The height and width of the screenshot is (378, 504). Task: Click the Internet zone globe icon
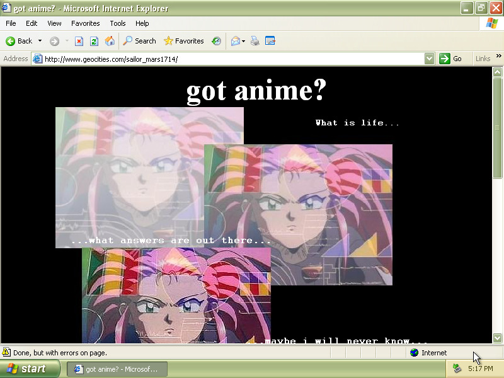pyautogui.click(x=415, y=353)
